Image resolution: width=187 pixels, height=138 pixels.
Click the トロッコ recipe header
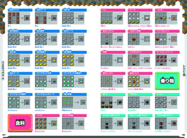(x=140, y=94)
